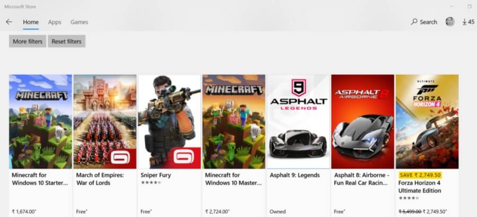477x217 pixels.
Task: Switch to the Home tab
Action: click(x=31, y=22)
